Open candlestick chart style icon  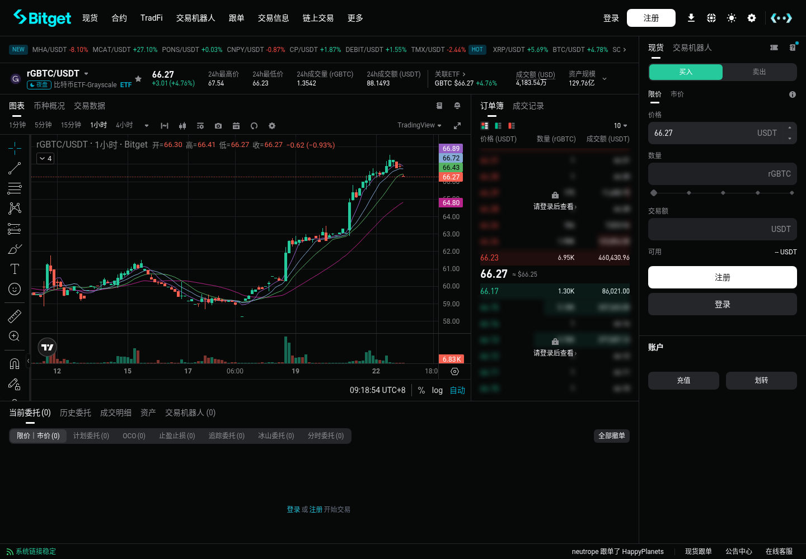coord(182,126)
